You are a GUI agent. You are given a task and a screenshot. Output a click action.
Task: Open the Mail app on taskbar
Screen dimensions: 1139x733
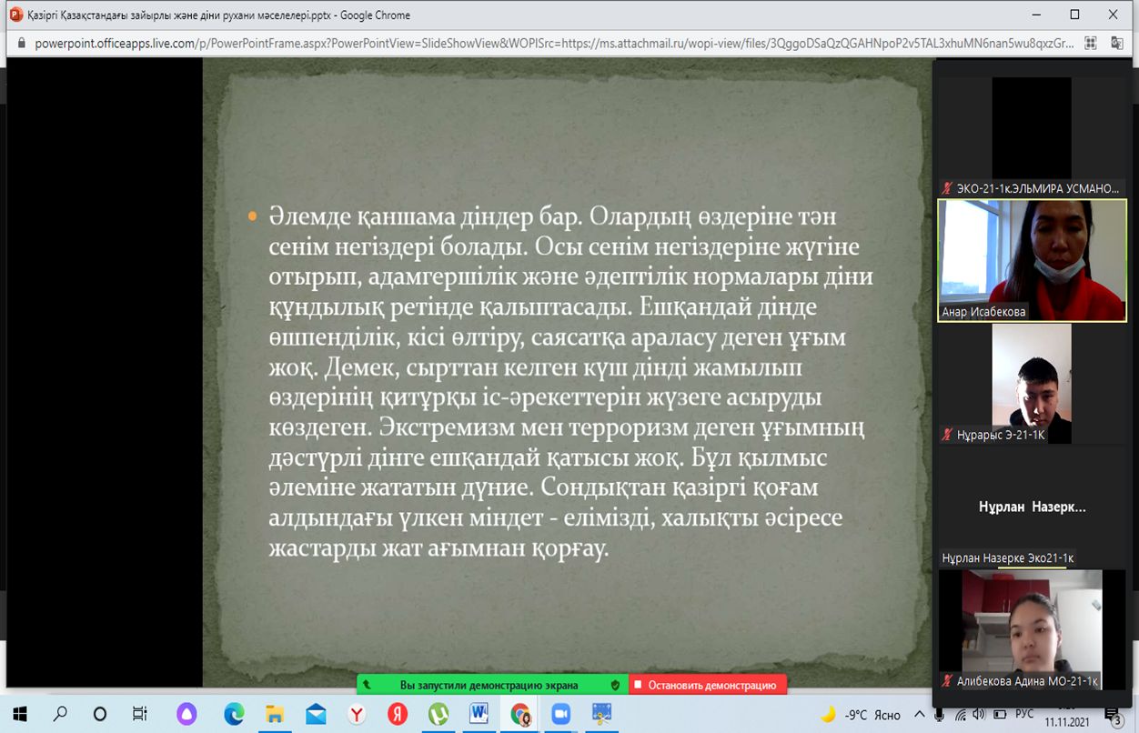point(316,714)
